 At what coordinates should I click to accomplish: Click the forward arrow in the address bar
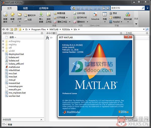[7, 29]
